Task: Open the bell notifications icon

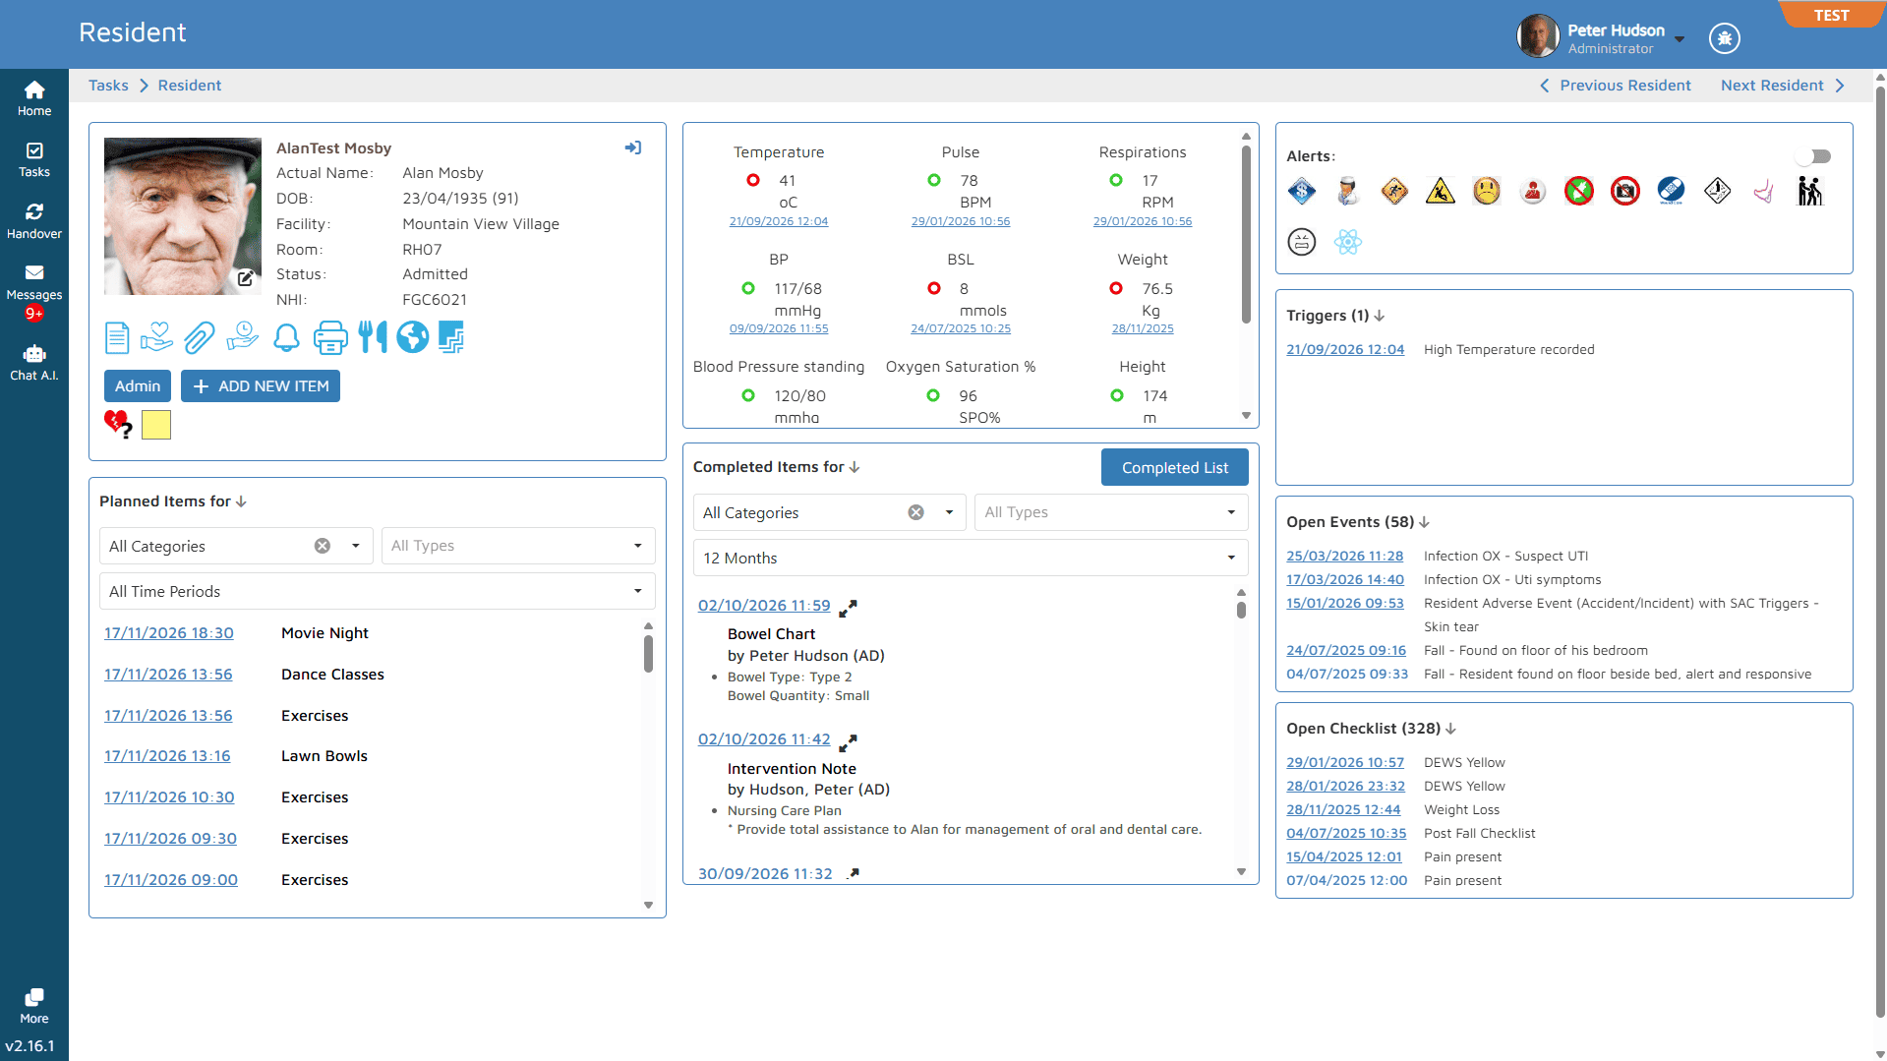Action: [x=286, y=337]
